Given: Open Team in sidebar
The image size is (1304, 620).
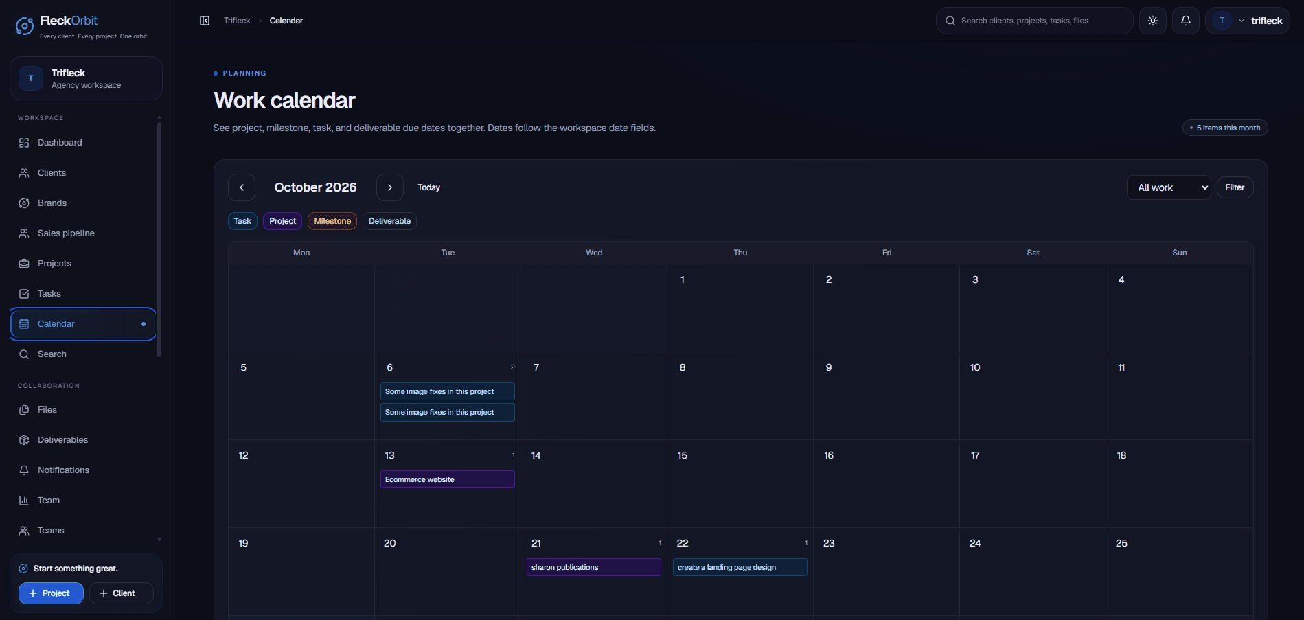Looking at the screenshot, I should [83, 501].
